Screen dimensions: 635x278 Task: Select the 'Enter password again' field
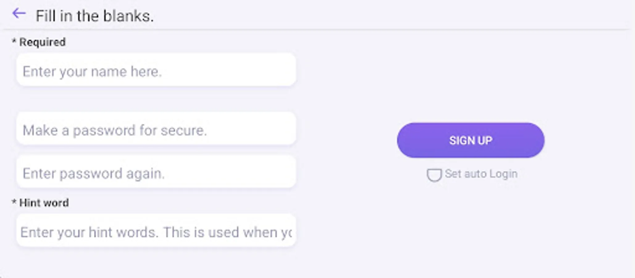(156, 173)
